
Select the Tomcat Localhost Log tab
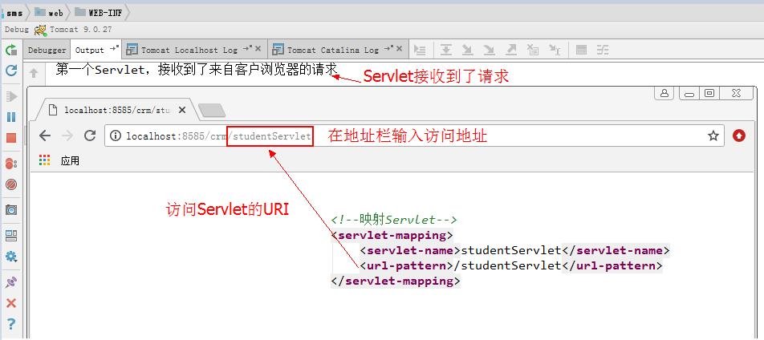click(x=189, y=50)
